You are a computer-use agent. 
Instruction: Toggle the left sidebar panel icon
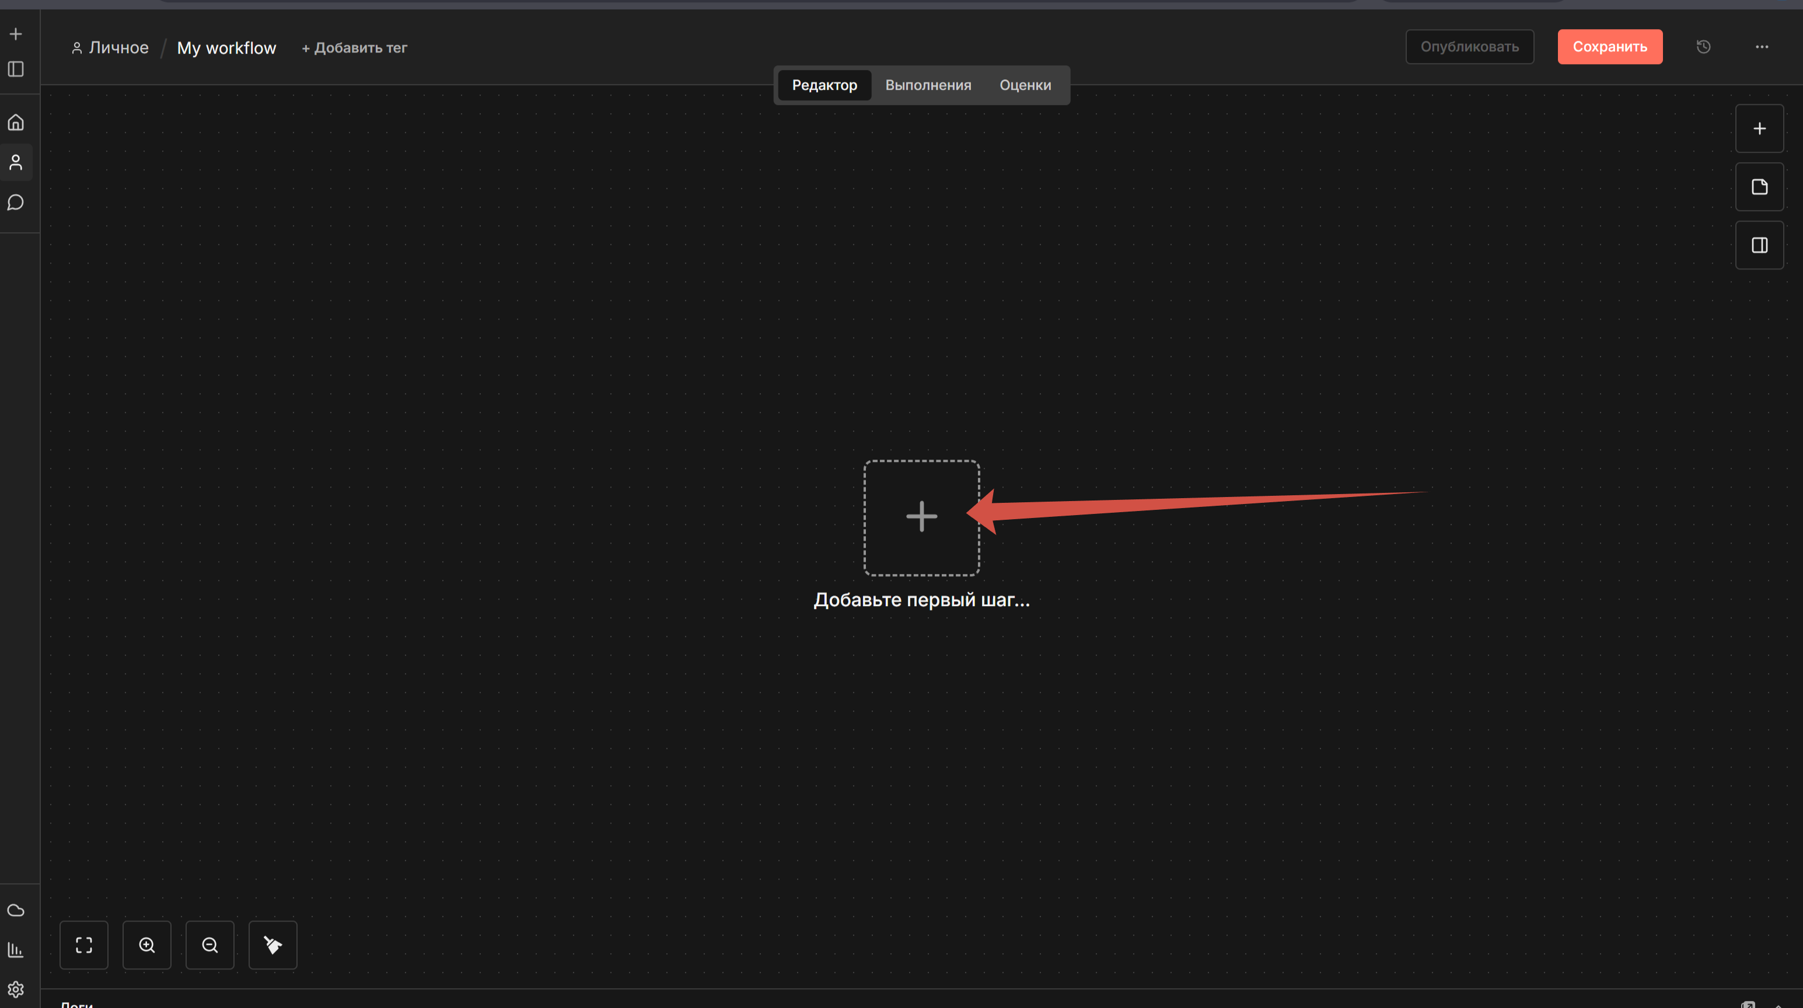[15, 69]
